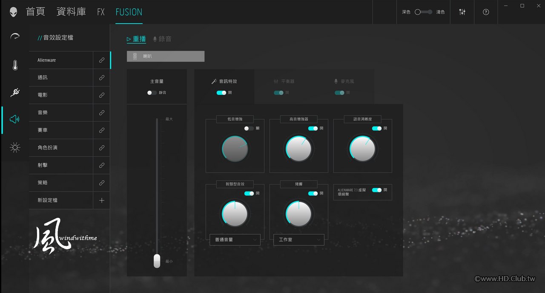Toggle the 靜音 mute switch
The width and height of the screenshot is (545, 293).
click(x=152, y=93)
